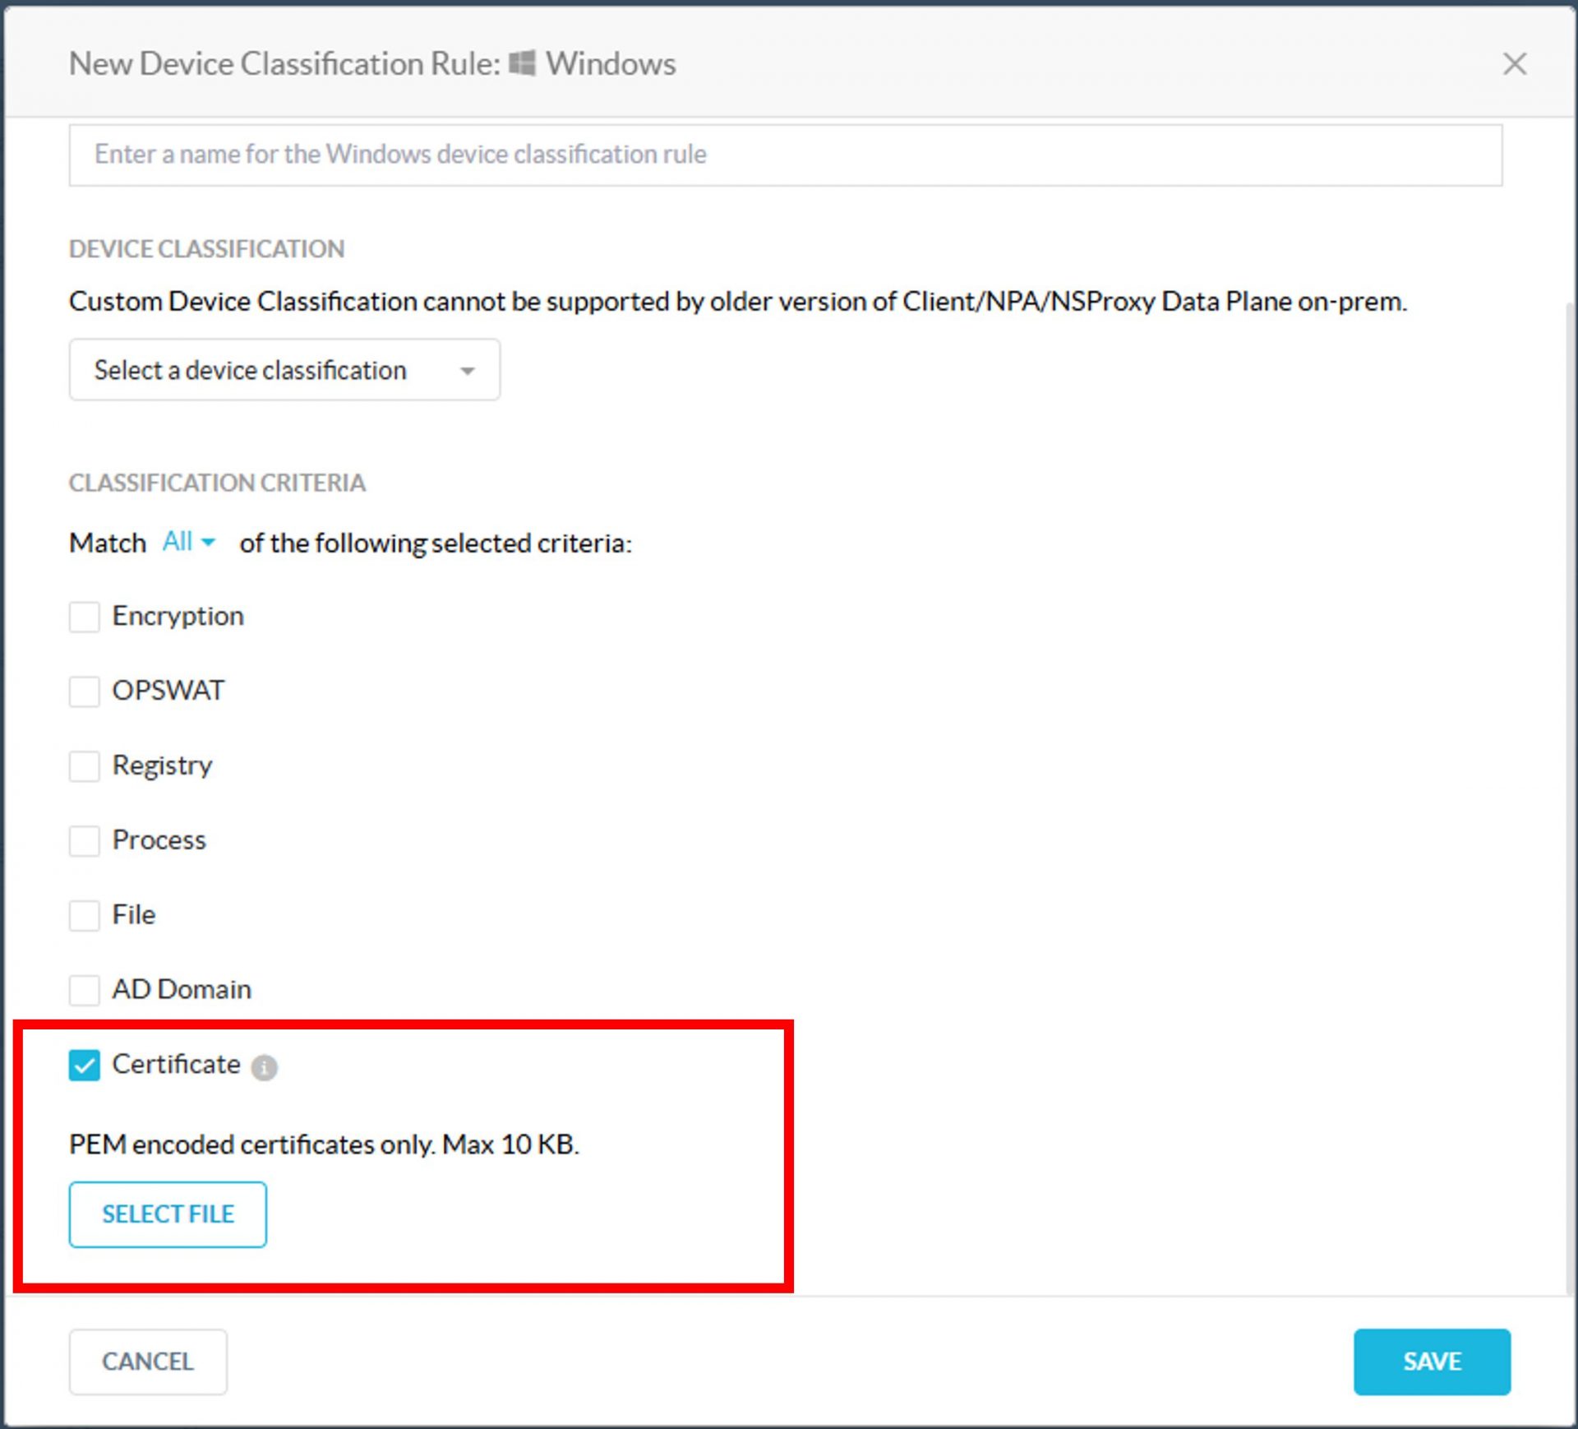Image resolution: width=1578 pixels, height=1429 pixels.
Task: Tick the Registry checkbox
Action: 84,765
